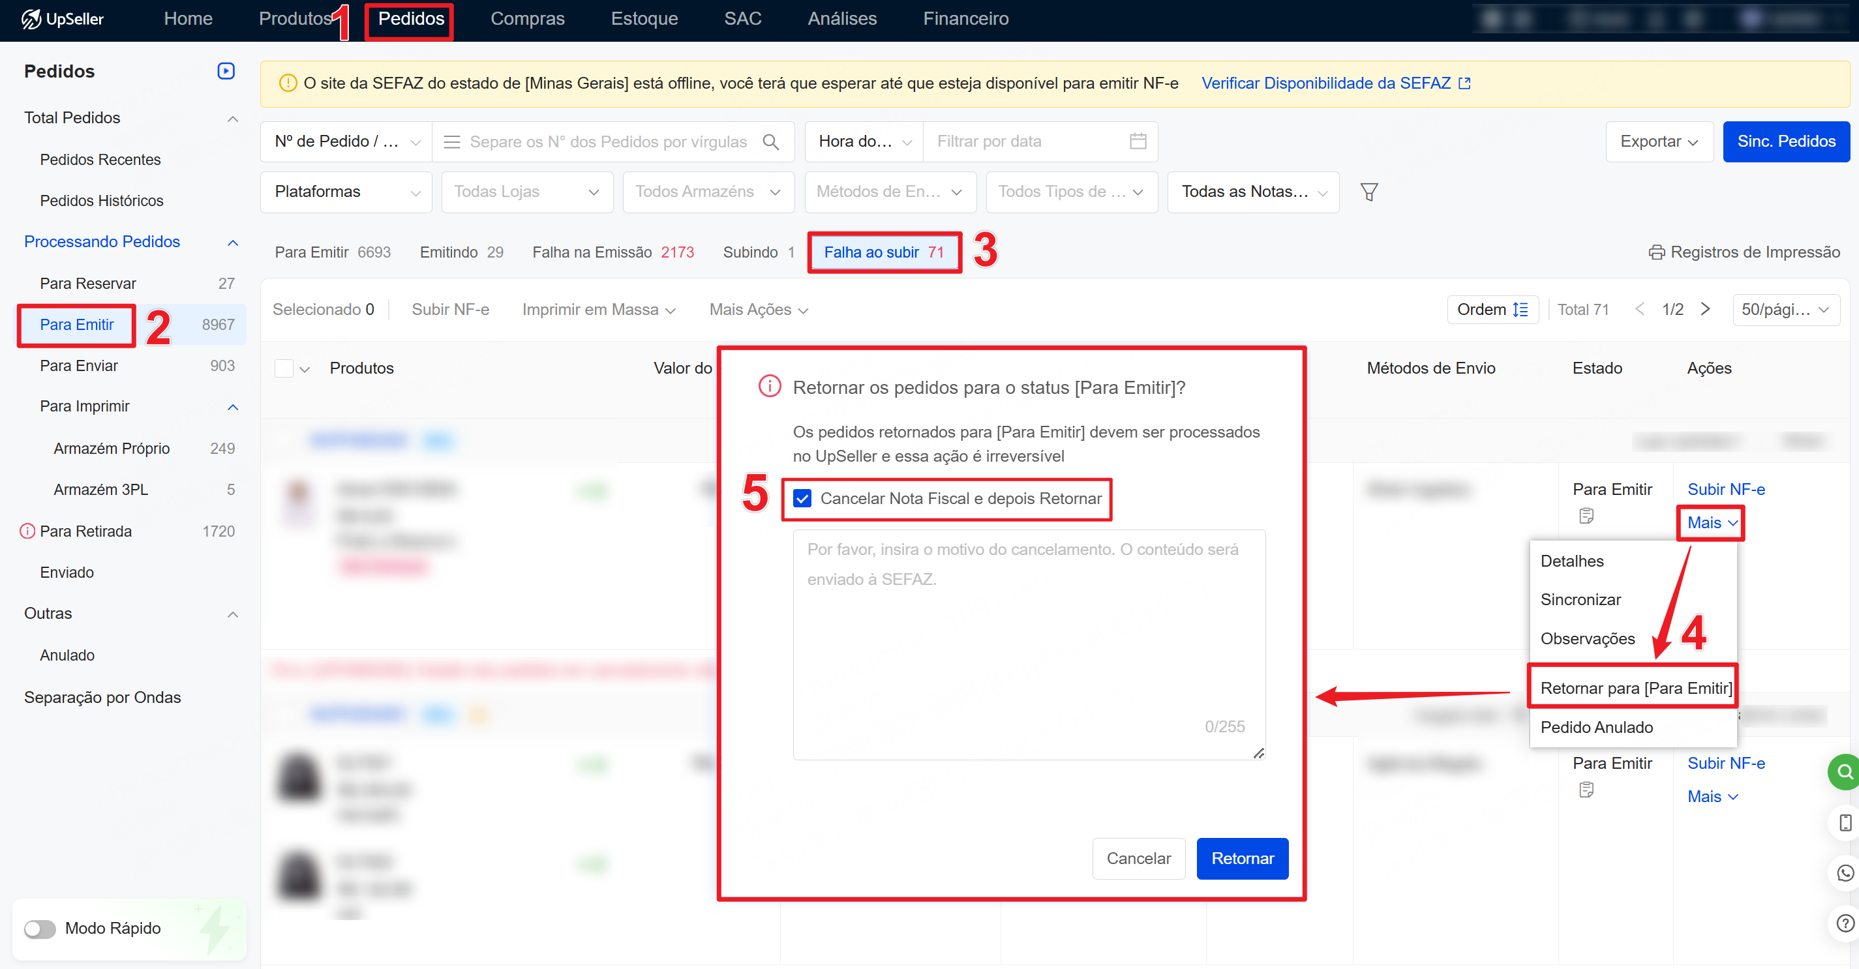
Task: Enable the Modo Rápido switch
Action: pyautogui.click(x=40, y=929)
